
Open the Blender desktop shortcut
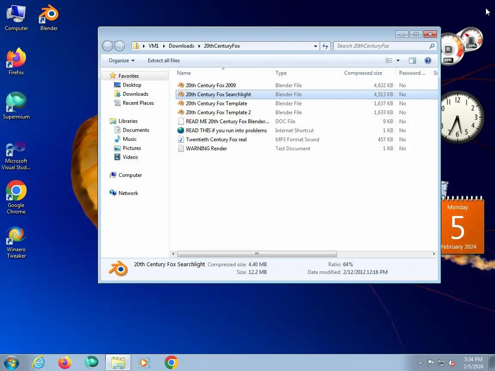click(49, 18)
